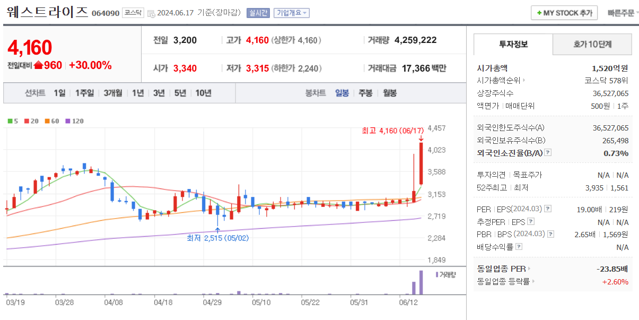Open the 동일업종 PER link
The width and height of the screenshot is (639, 320).
click(504, 269)
